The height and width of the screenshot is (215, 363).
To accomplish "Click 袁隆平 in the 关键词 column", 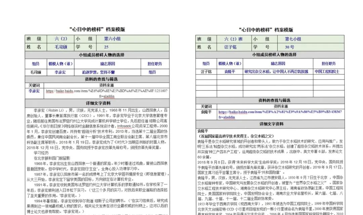I will (206, 112).
